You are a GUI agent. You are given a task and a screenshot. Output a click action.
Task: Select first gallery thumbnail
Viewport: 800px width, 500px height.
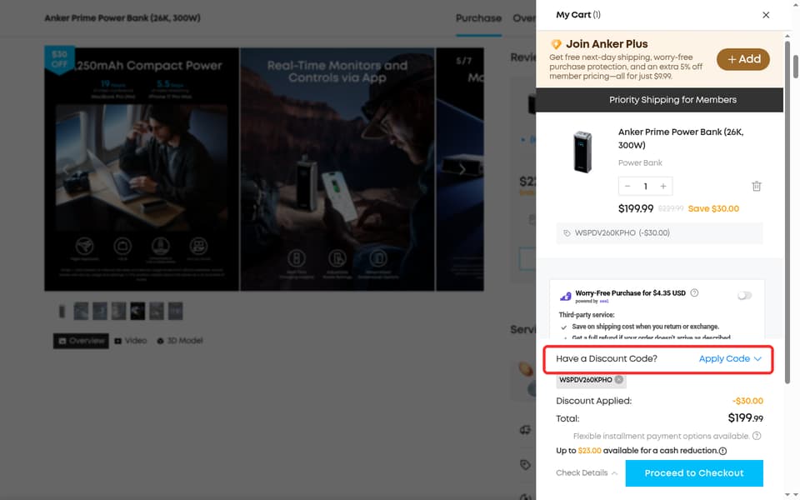(x=62, y=311)
